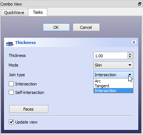Select Tangent in the Join type list
This screenshot has height=135, width=143.
pos(113,86)
